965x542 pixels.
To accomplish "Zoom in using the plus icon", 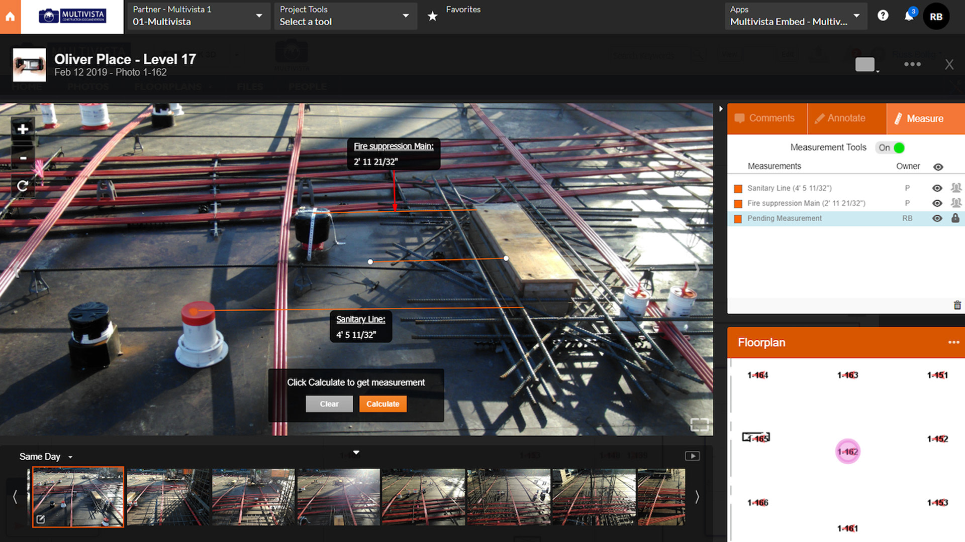I will tap(23, 129).
